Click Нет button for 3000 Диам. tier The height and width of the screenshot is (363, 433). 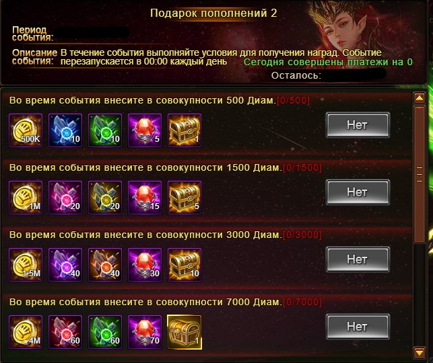(358, 259)
